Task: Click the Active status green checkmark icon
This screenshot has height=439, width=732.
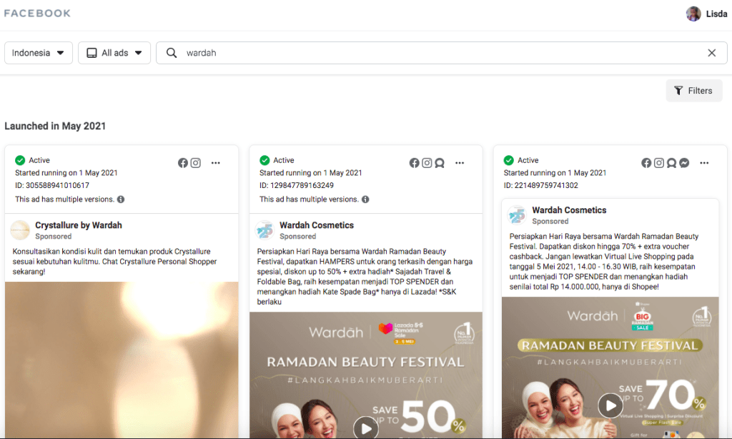Action: click(21, 160)
